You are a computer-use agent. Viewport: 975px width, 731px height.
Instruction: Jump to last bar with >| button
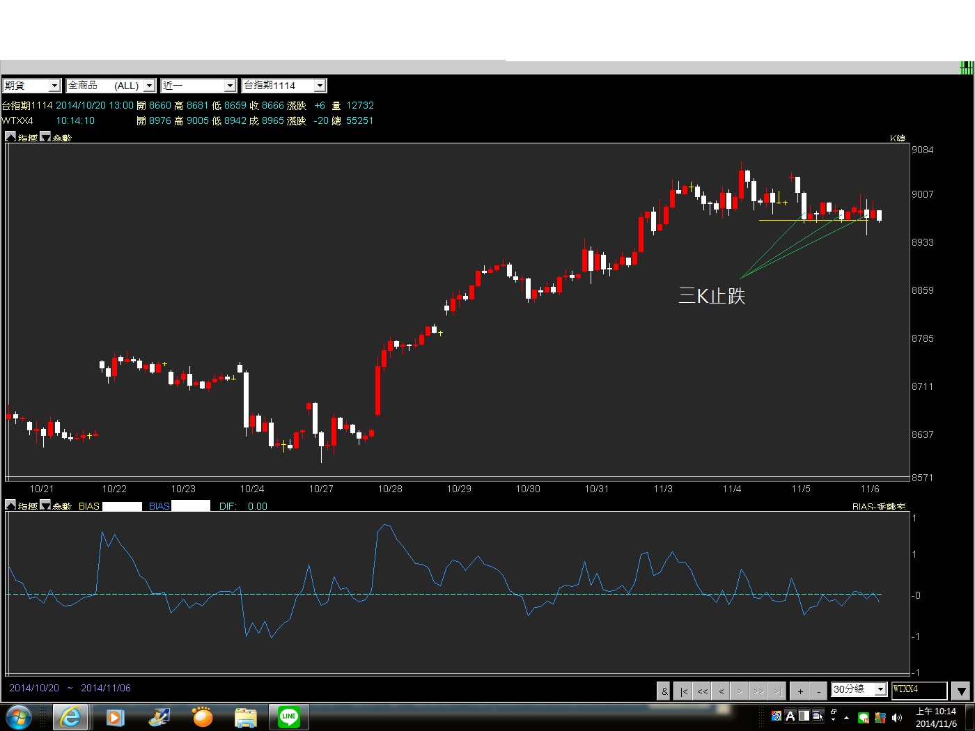(777, 691)
